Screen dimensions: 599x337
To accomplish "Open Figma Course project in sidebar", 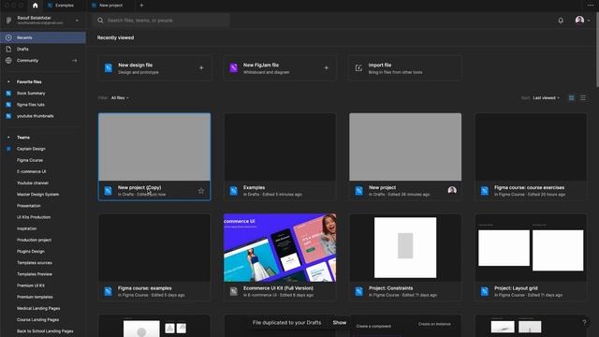I will point(30,160).
